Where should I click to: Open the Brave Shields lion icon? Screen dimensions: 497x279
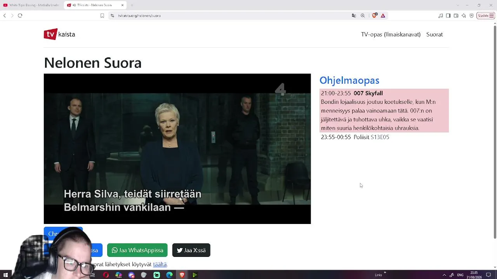point(374,15)
